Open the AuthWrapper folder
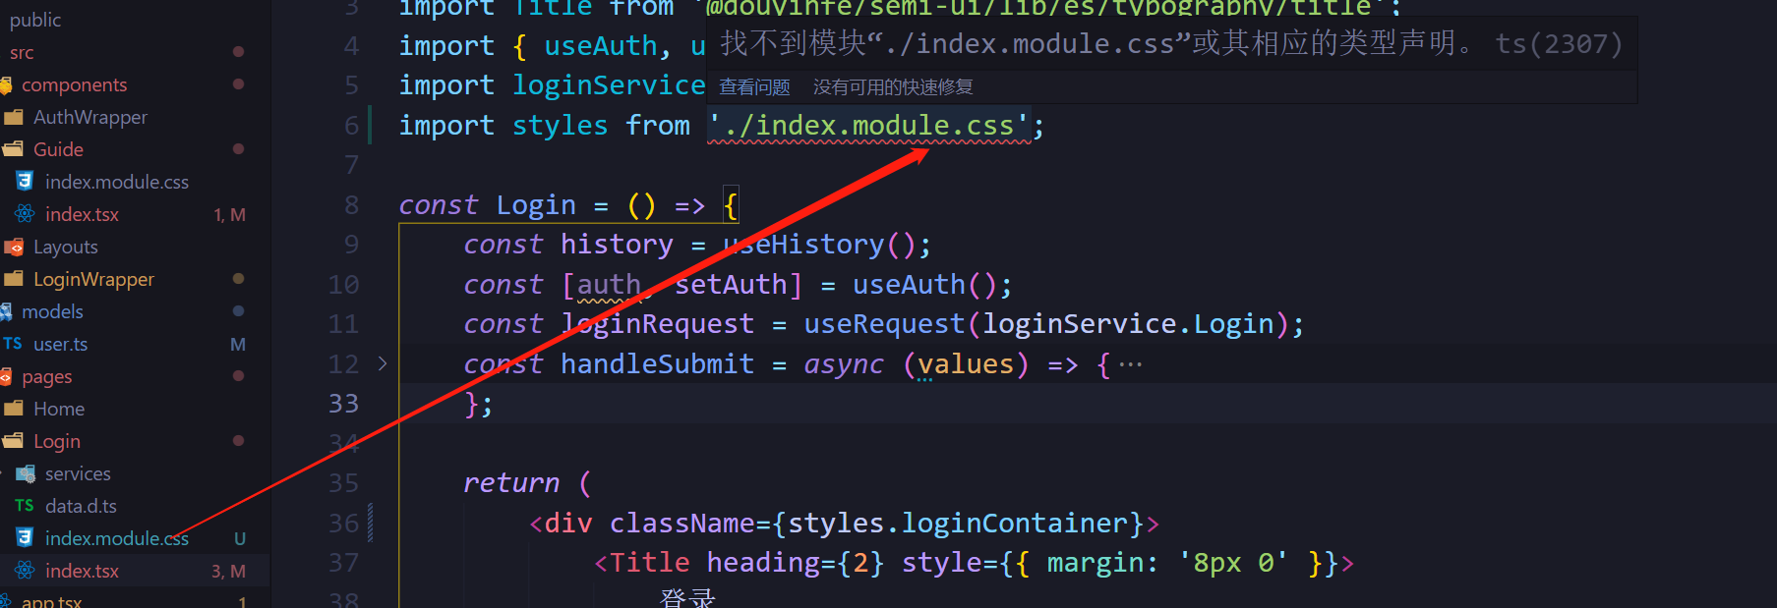This screenshot has height=608, width=1777. [90, 117]
